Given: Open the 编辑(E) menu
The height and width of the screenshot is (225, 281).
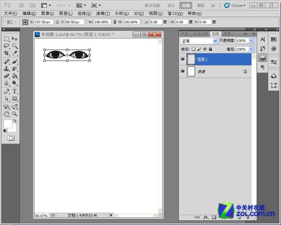Looking at the screenshot, I should [x=29, y=13].
